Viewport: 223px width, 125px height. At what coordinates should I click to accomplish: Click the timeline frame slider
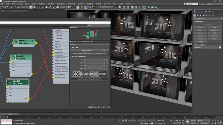coord(10,114)
